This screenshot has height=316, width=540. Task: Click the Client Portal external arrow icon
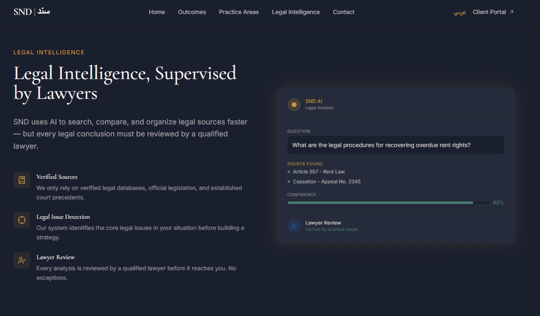pyautogui.click(x=512, y=12)
